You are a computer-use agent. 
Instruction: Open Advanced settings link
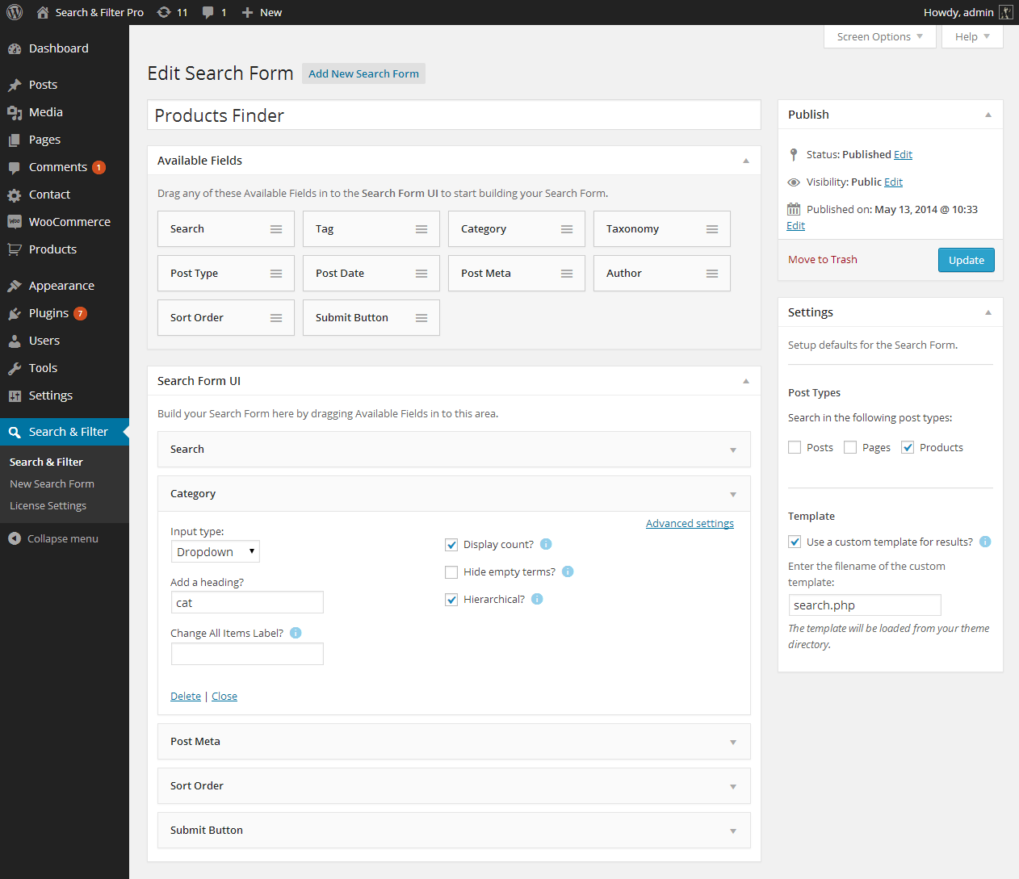pos(690,523)
